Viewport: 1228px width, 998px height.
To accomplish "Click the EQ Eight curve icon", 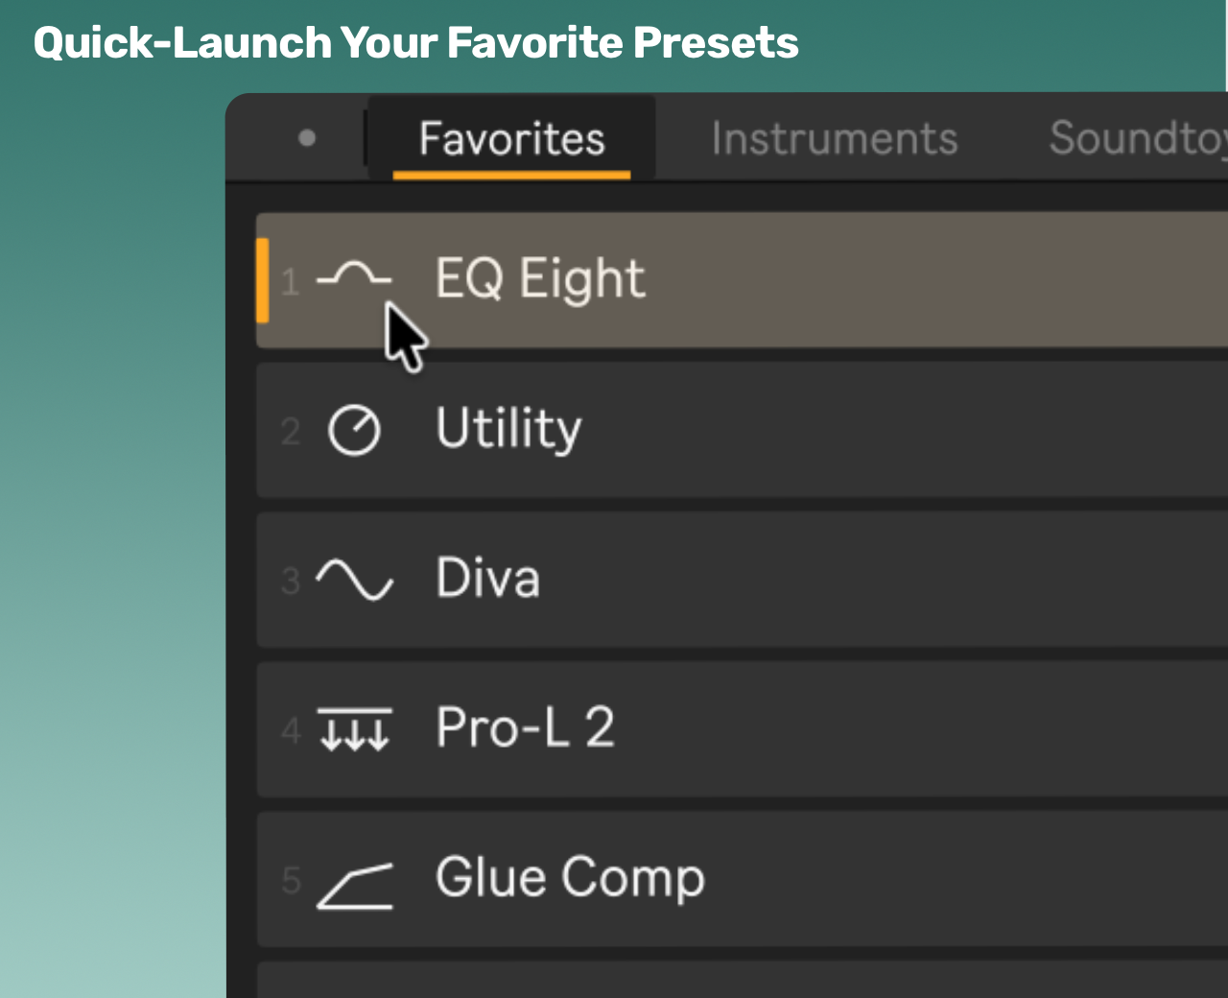I will click(x=354, y=276).
